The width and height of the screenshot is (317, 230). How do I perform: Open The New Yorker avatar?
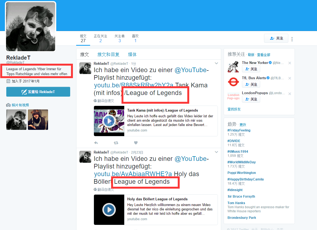[233, 67]
